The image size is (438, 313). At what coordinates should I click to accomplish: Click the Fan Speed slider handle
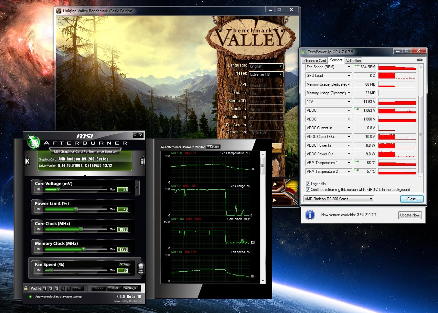(x=51, y=270)
